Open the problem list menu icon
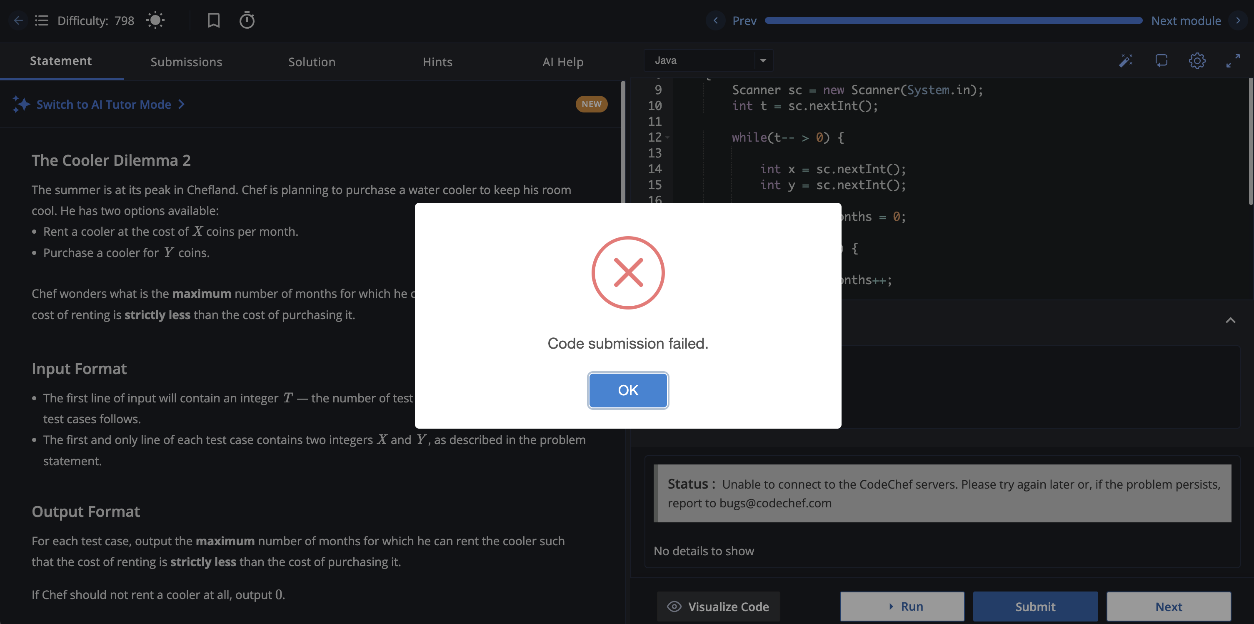This screenshot has height=624, width=1254. tap(42, 20)
